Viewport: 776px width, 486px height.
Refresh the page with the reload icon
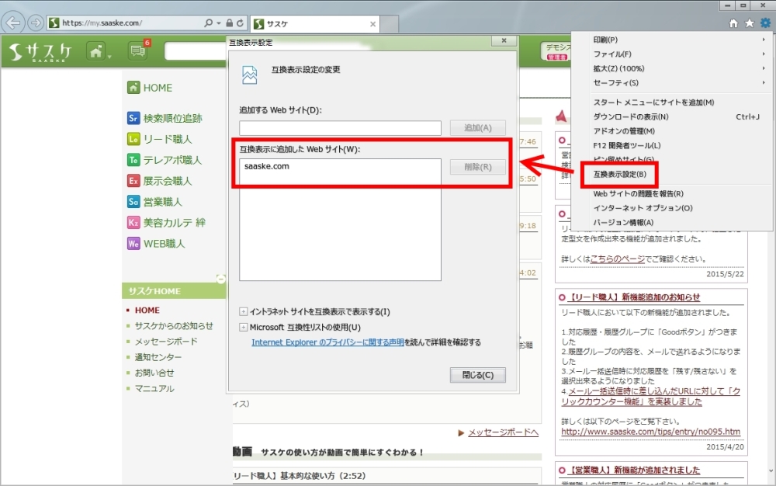[x=240, y=23]
